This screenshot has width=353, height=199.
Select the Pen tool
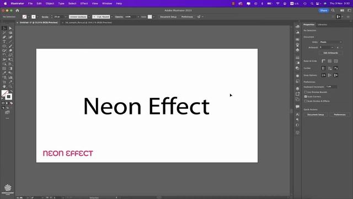(x=4, y=37)
